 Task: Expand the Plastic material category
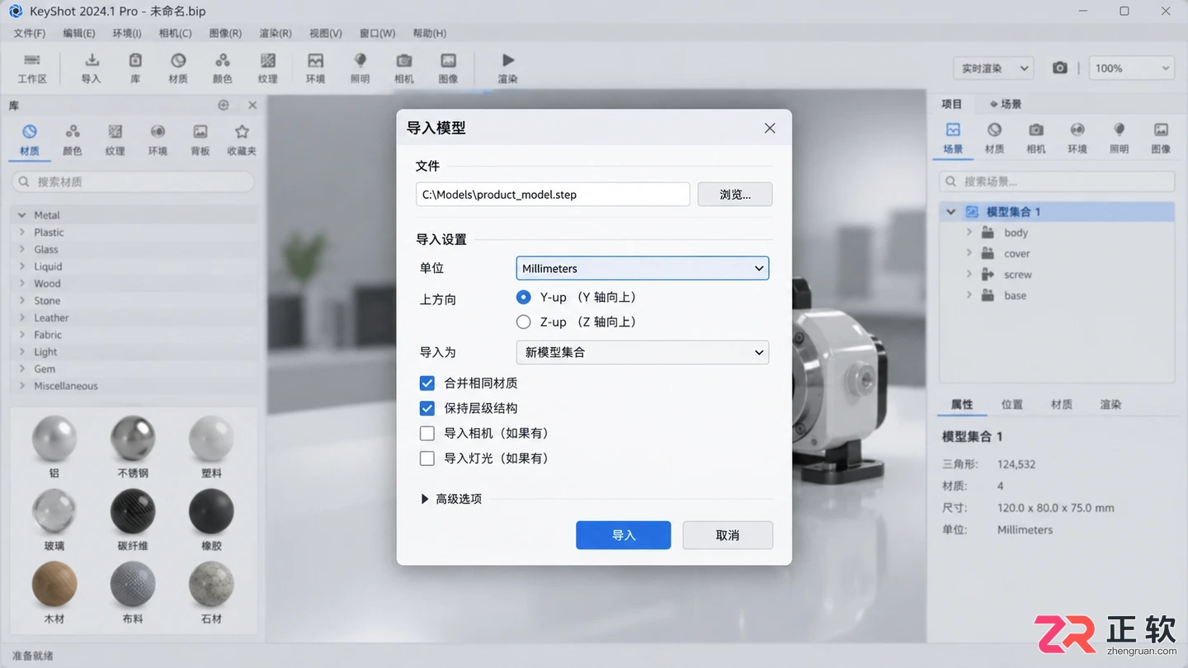tap(21, 233)
